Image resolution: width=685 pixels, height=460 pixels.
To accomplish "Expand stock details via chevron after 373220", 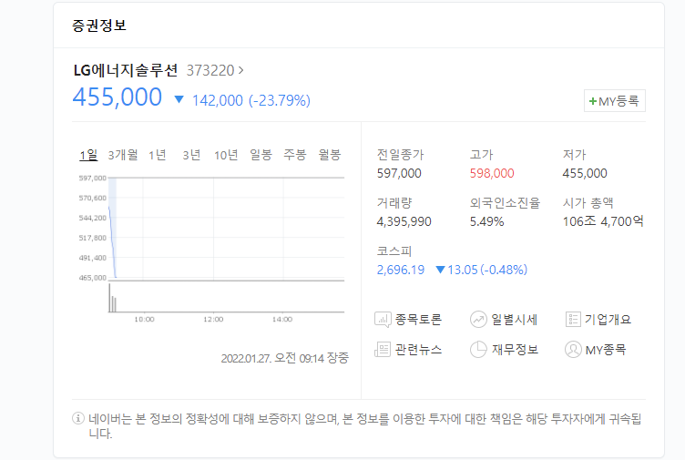I will [240, 70].
